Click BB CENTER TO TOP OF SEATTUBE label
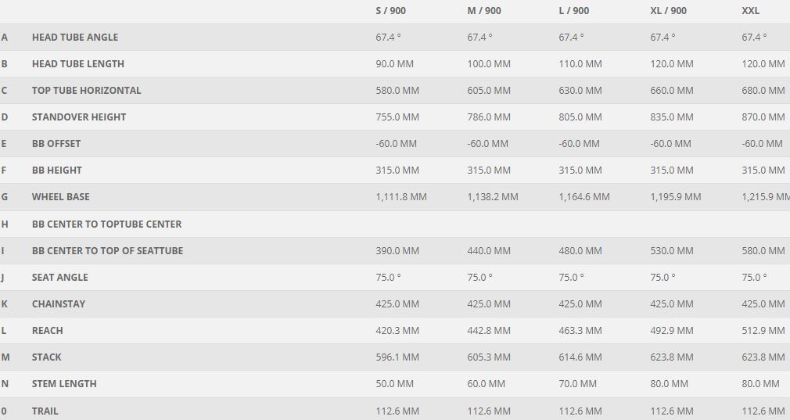 [107, 251]
